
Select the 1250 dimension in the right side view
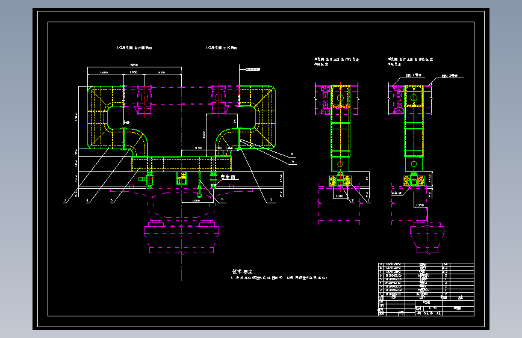click(x=420, y=205)
